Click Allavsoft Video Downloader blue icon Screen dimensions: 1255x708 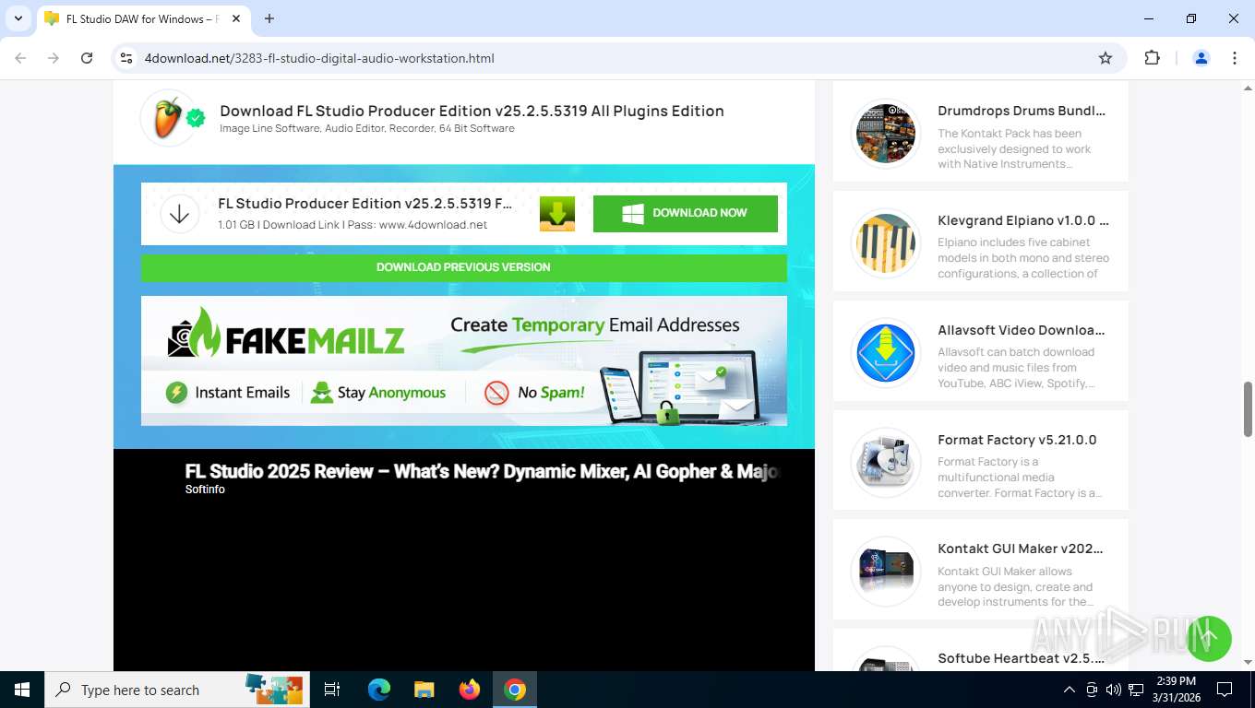[886, 353]
